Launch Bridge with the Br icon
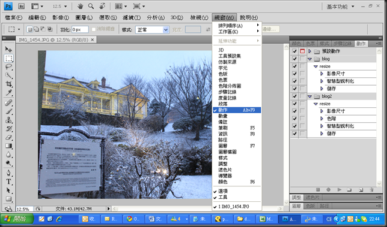This screenshot has height=227, width=387. 22,6
